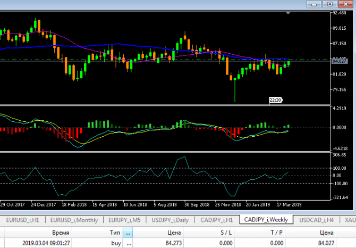Click the first Цена column header
This screenshot has height=248, width=356.
click(x=158, y=233)
